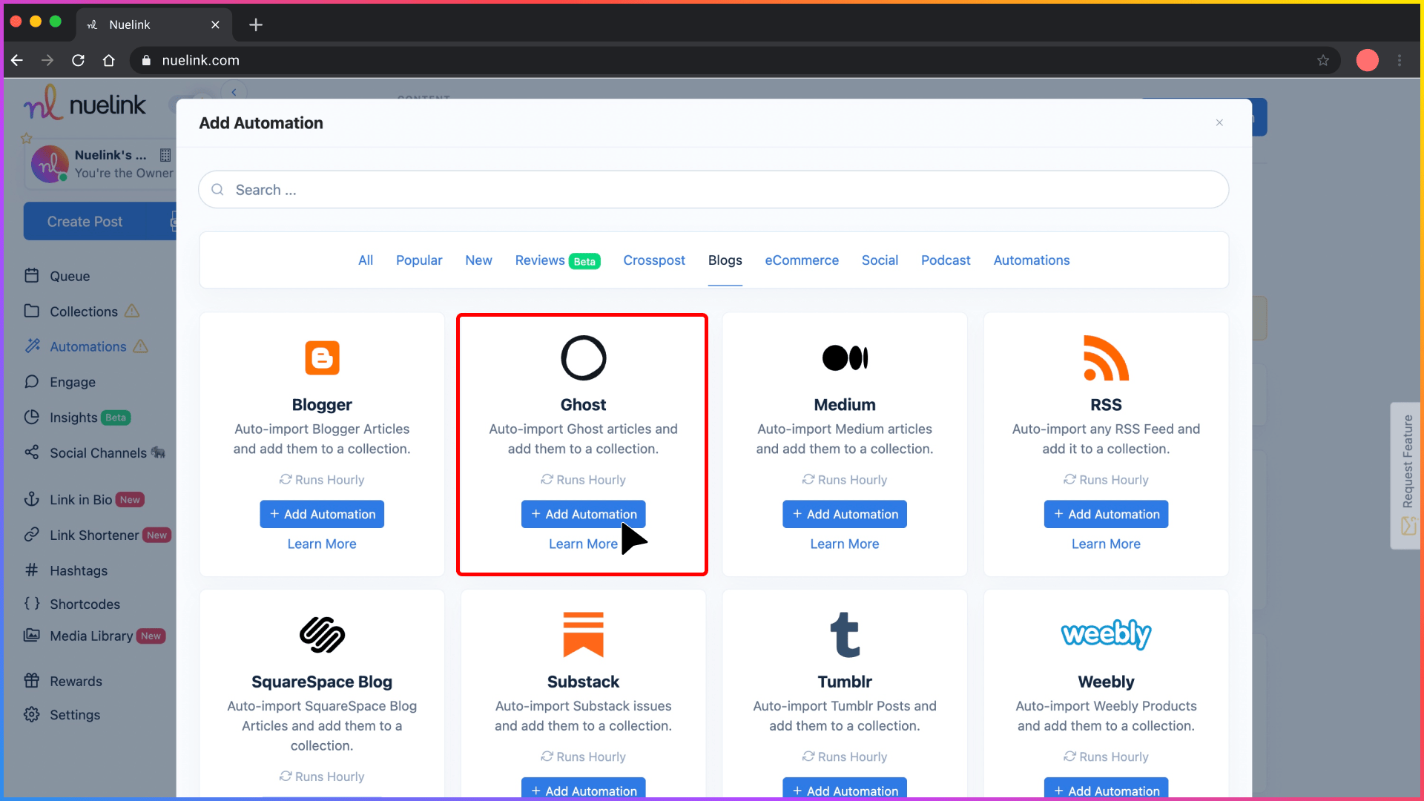Close the Nuelink browser tab

coord(215,25)
